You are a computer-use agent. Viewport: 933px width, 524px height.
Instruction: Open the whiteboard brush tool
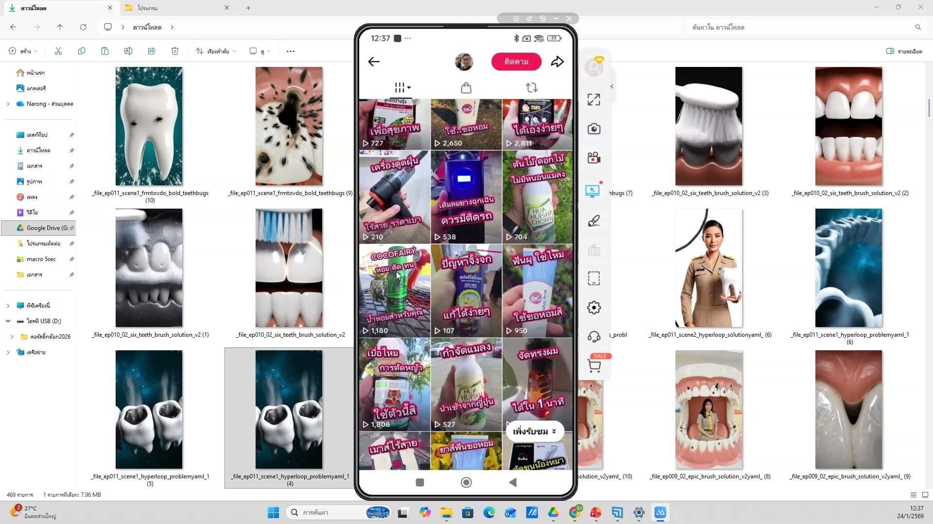pyautogui.click(x=593, y=221)
